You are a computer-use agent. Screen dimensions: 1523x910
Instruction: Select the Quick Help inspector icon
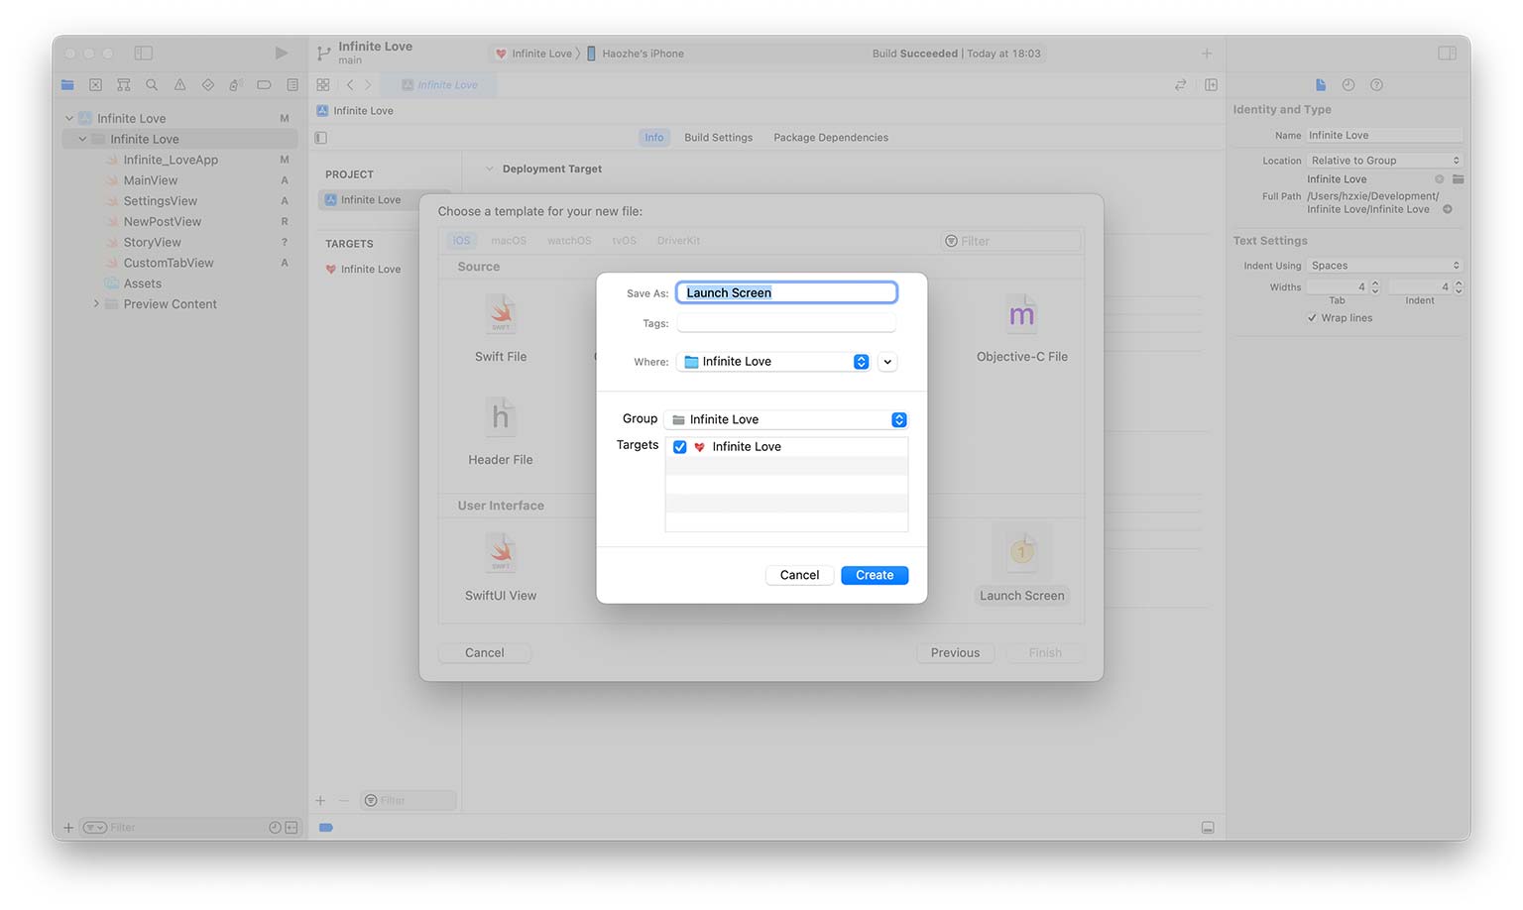pos(1376,85)
